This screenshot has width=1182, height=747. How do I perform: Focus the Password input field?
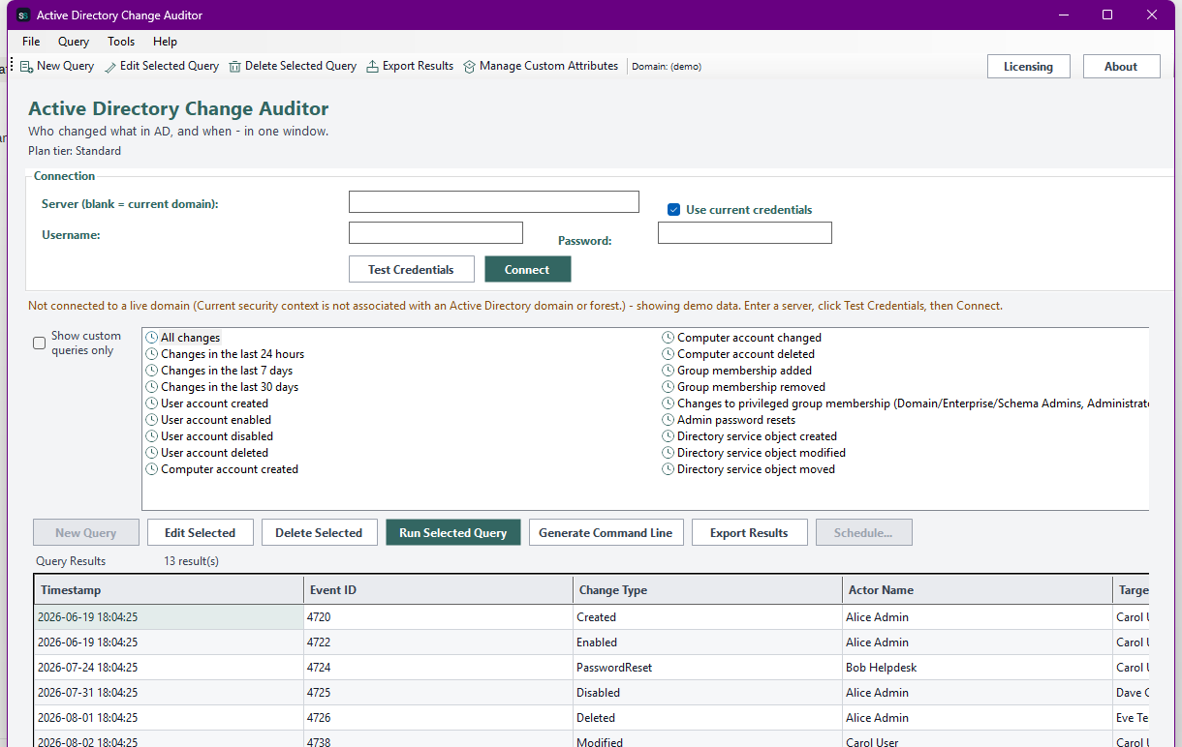pyautogui.click(x=745, y=232)
